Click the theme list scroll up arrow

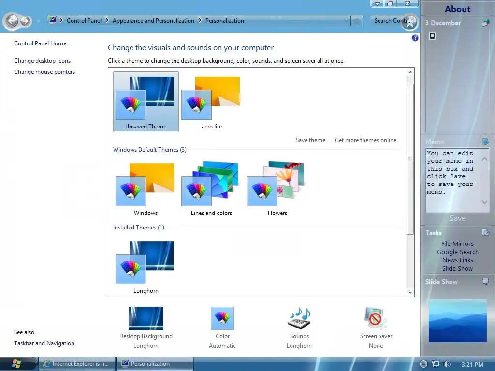(x=410, y=72)
